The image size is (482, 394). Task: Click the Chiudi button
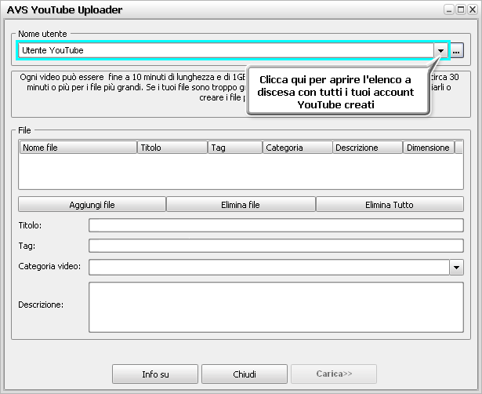(245, 374)
